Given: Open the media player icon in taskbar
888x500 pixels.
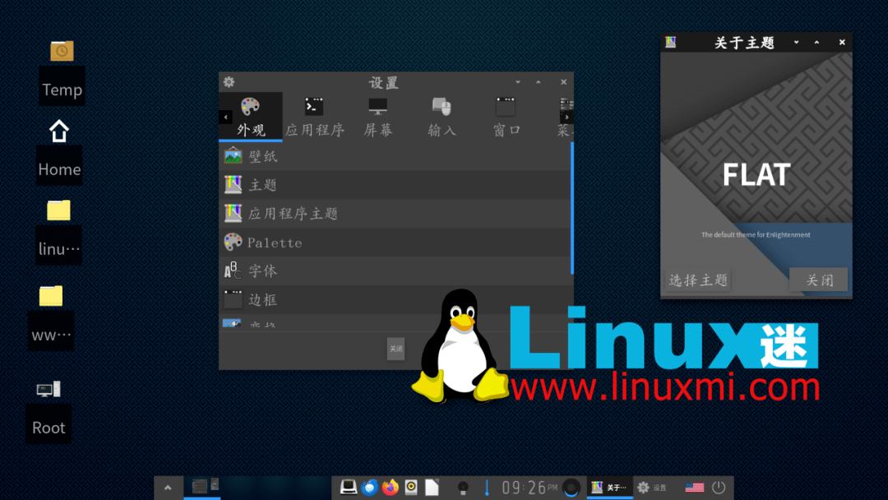Looking at the screenshot, I should point(410,487).
